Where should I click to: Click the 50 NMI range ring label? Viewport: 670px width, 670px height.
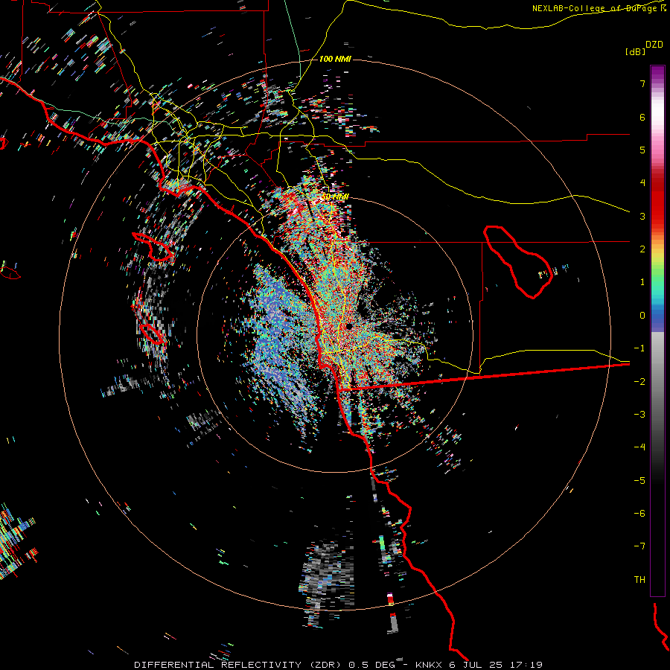click(x=335, y=197)
